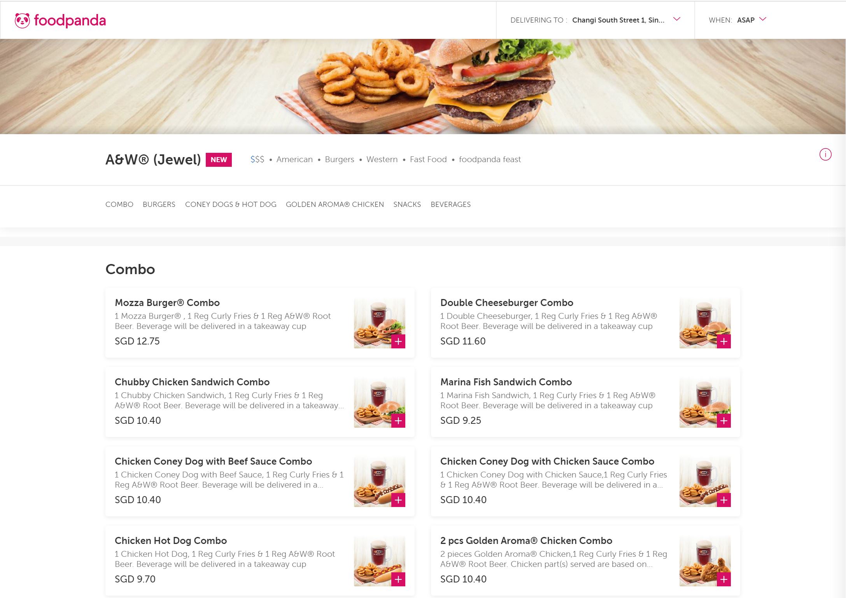Open GOLDEN AROMA CHICKEN section
The image size is (846, 598).
pos(335,205)
